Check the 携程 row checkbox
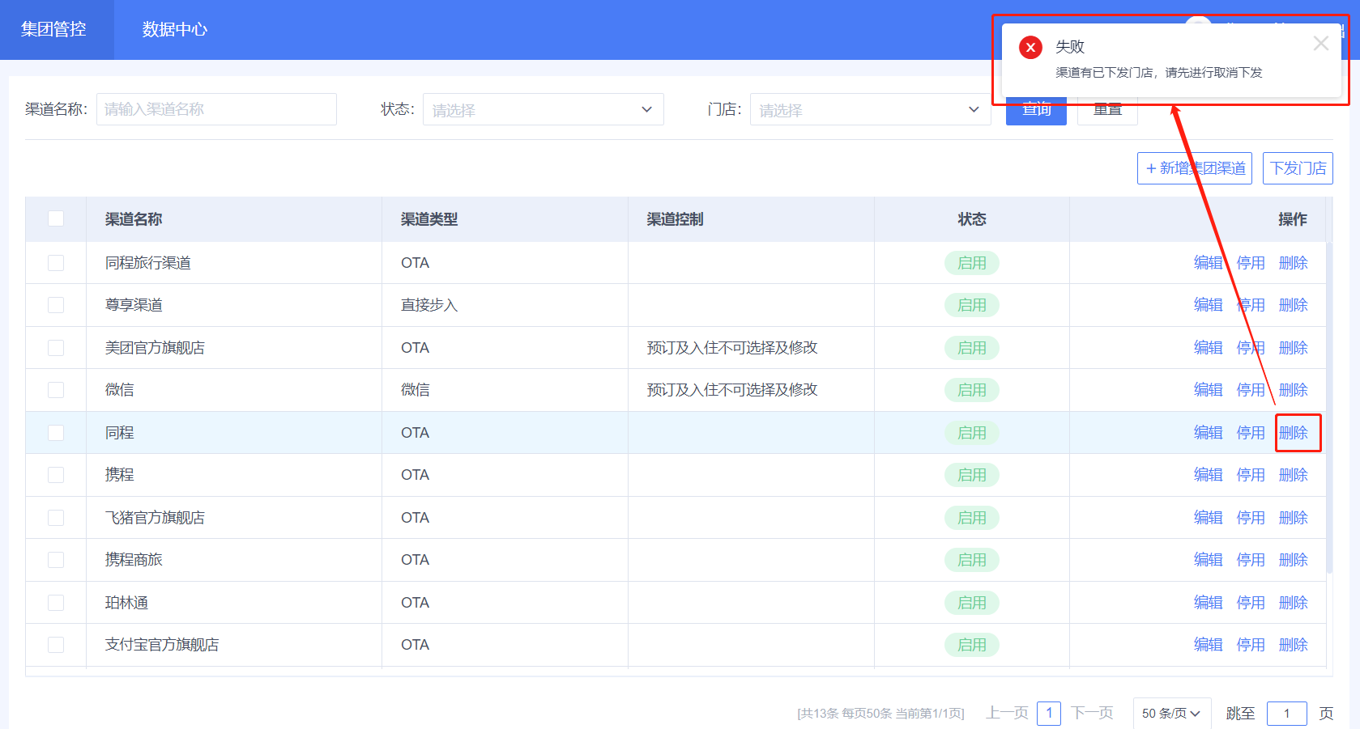1360x729 pixels. click(56, 475)
